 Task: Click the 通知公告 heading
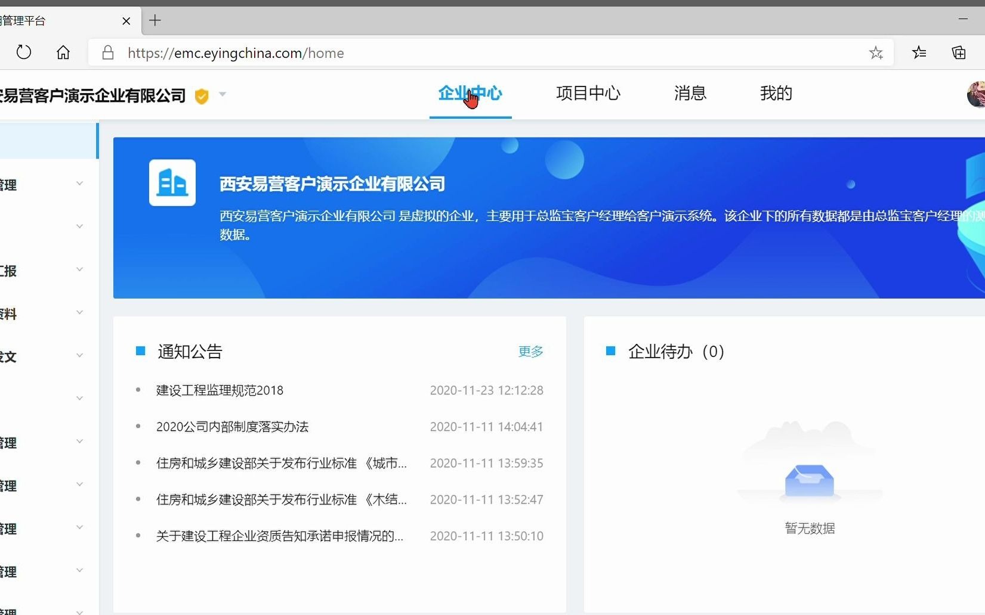tap(190, 352)
